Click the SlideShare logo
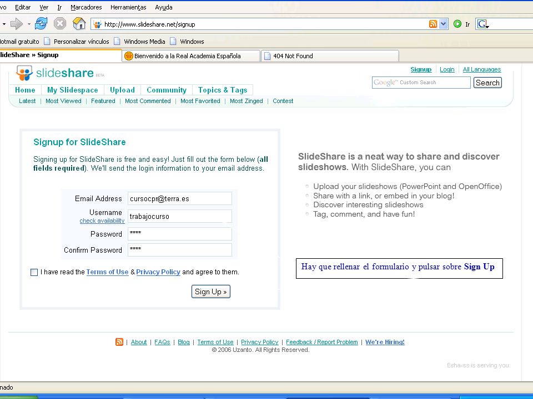Image resolution: width=533 pixels, height=399 pixels. (55, 73)
